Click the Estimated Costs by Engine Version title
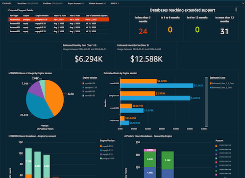 (x=121, y=73)
